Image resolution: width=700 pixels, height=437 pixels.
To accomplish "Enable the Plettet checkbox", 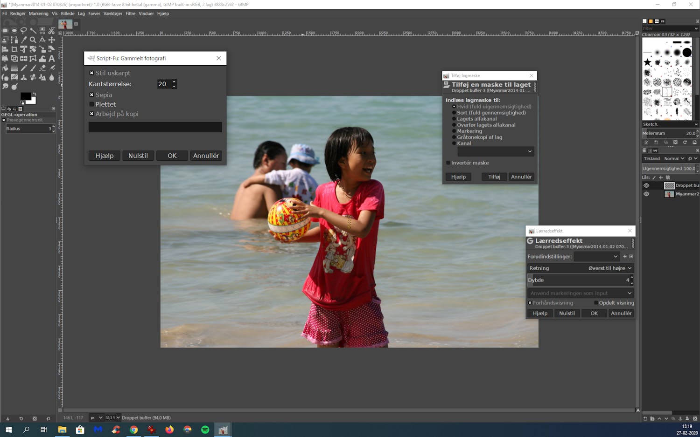I will (91, 104).
